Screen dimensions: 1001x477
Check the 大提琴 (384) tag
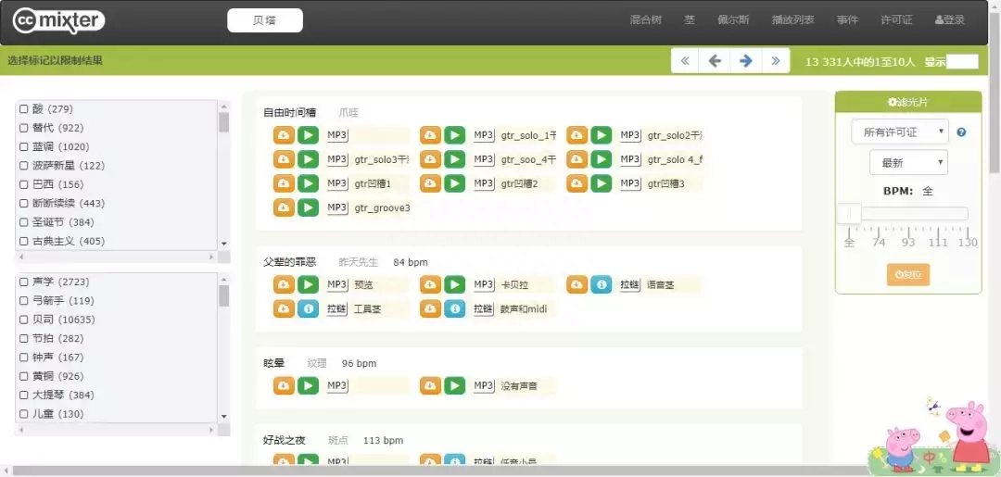[23, 395]
